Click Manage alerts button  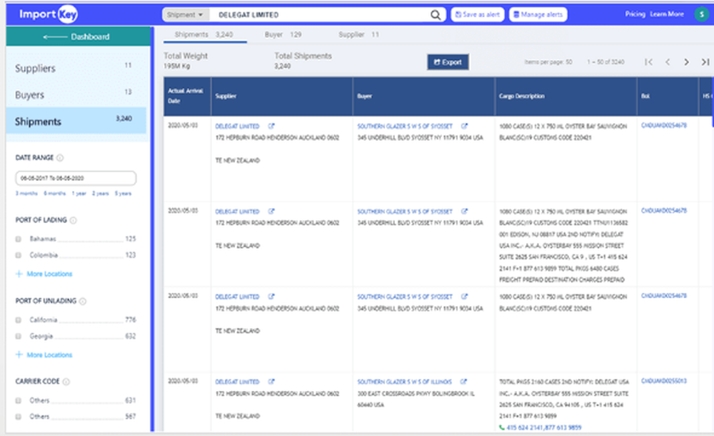click(538, 14)
